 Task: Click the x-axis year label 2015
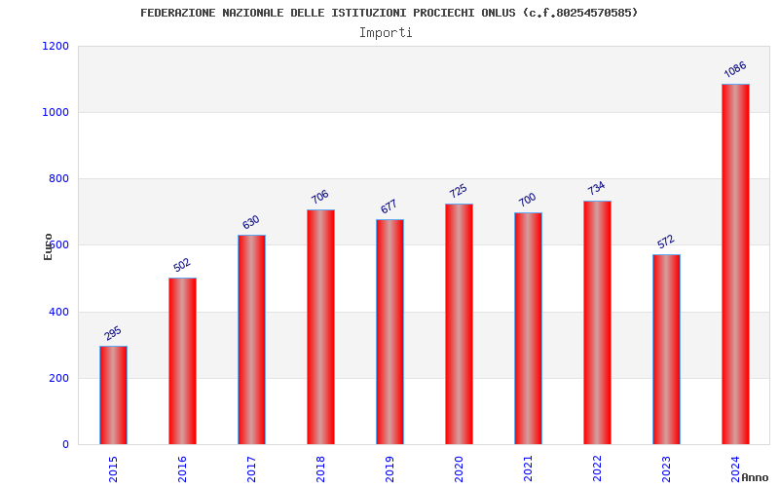113,469
